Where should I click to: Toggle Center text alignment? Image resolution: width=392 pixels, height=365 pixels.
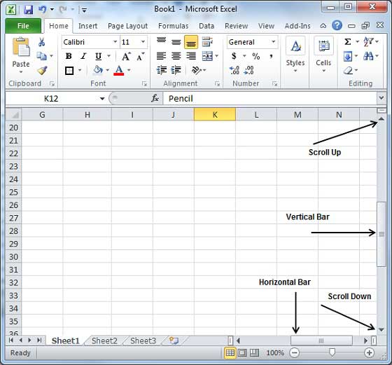coord(176,56)
